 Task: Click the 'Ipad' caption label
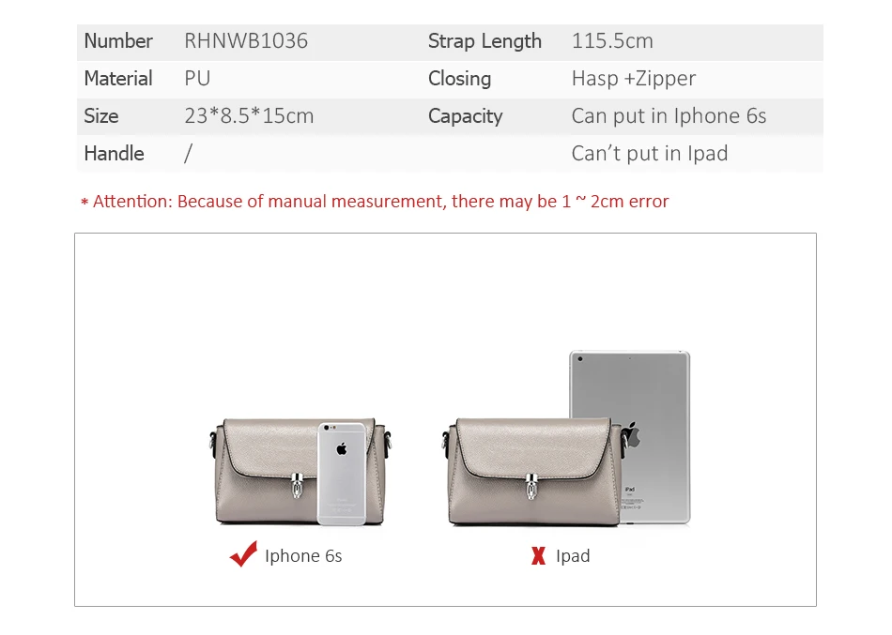coord(573,555)
